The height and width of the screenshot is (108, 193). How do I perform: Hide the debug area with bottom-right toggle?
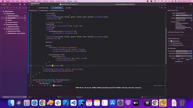(x=165, y=85)
